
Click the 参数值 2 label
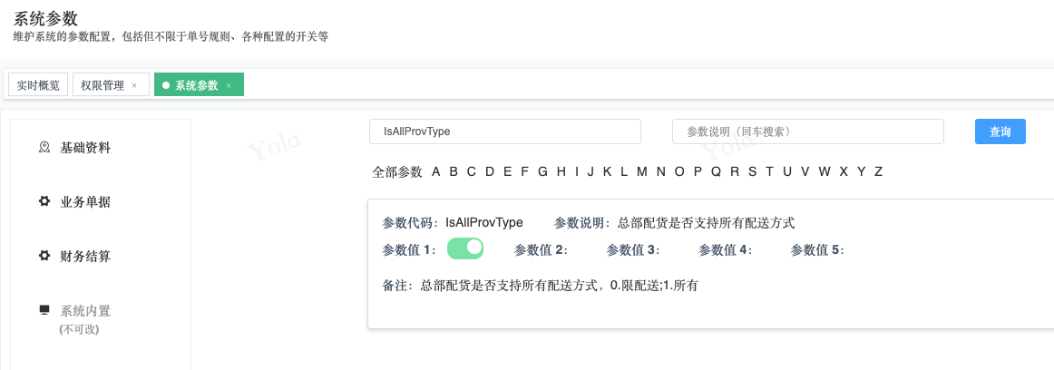coord(541,249)
